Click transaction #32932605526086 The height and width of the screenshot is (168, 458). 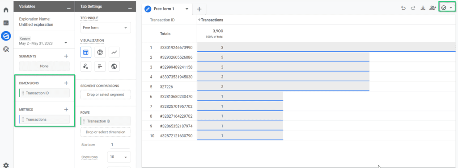176,57
